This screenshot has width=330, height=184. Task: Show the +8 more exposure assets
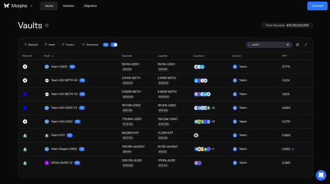213,121
